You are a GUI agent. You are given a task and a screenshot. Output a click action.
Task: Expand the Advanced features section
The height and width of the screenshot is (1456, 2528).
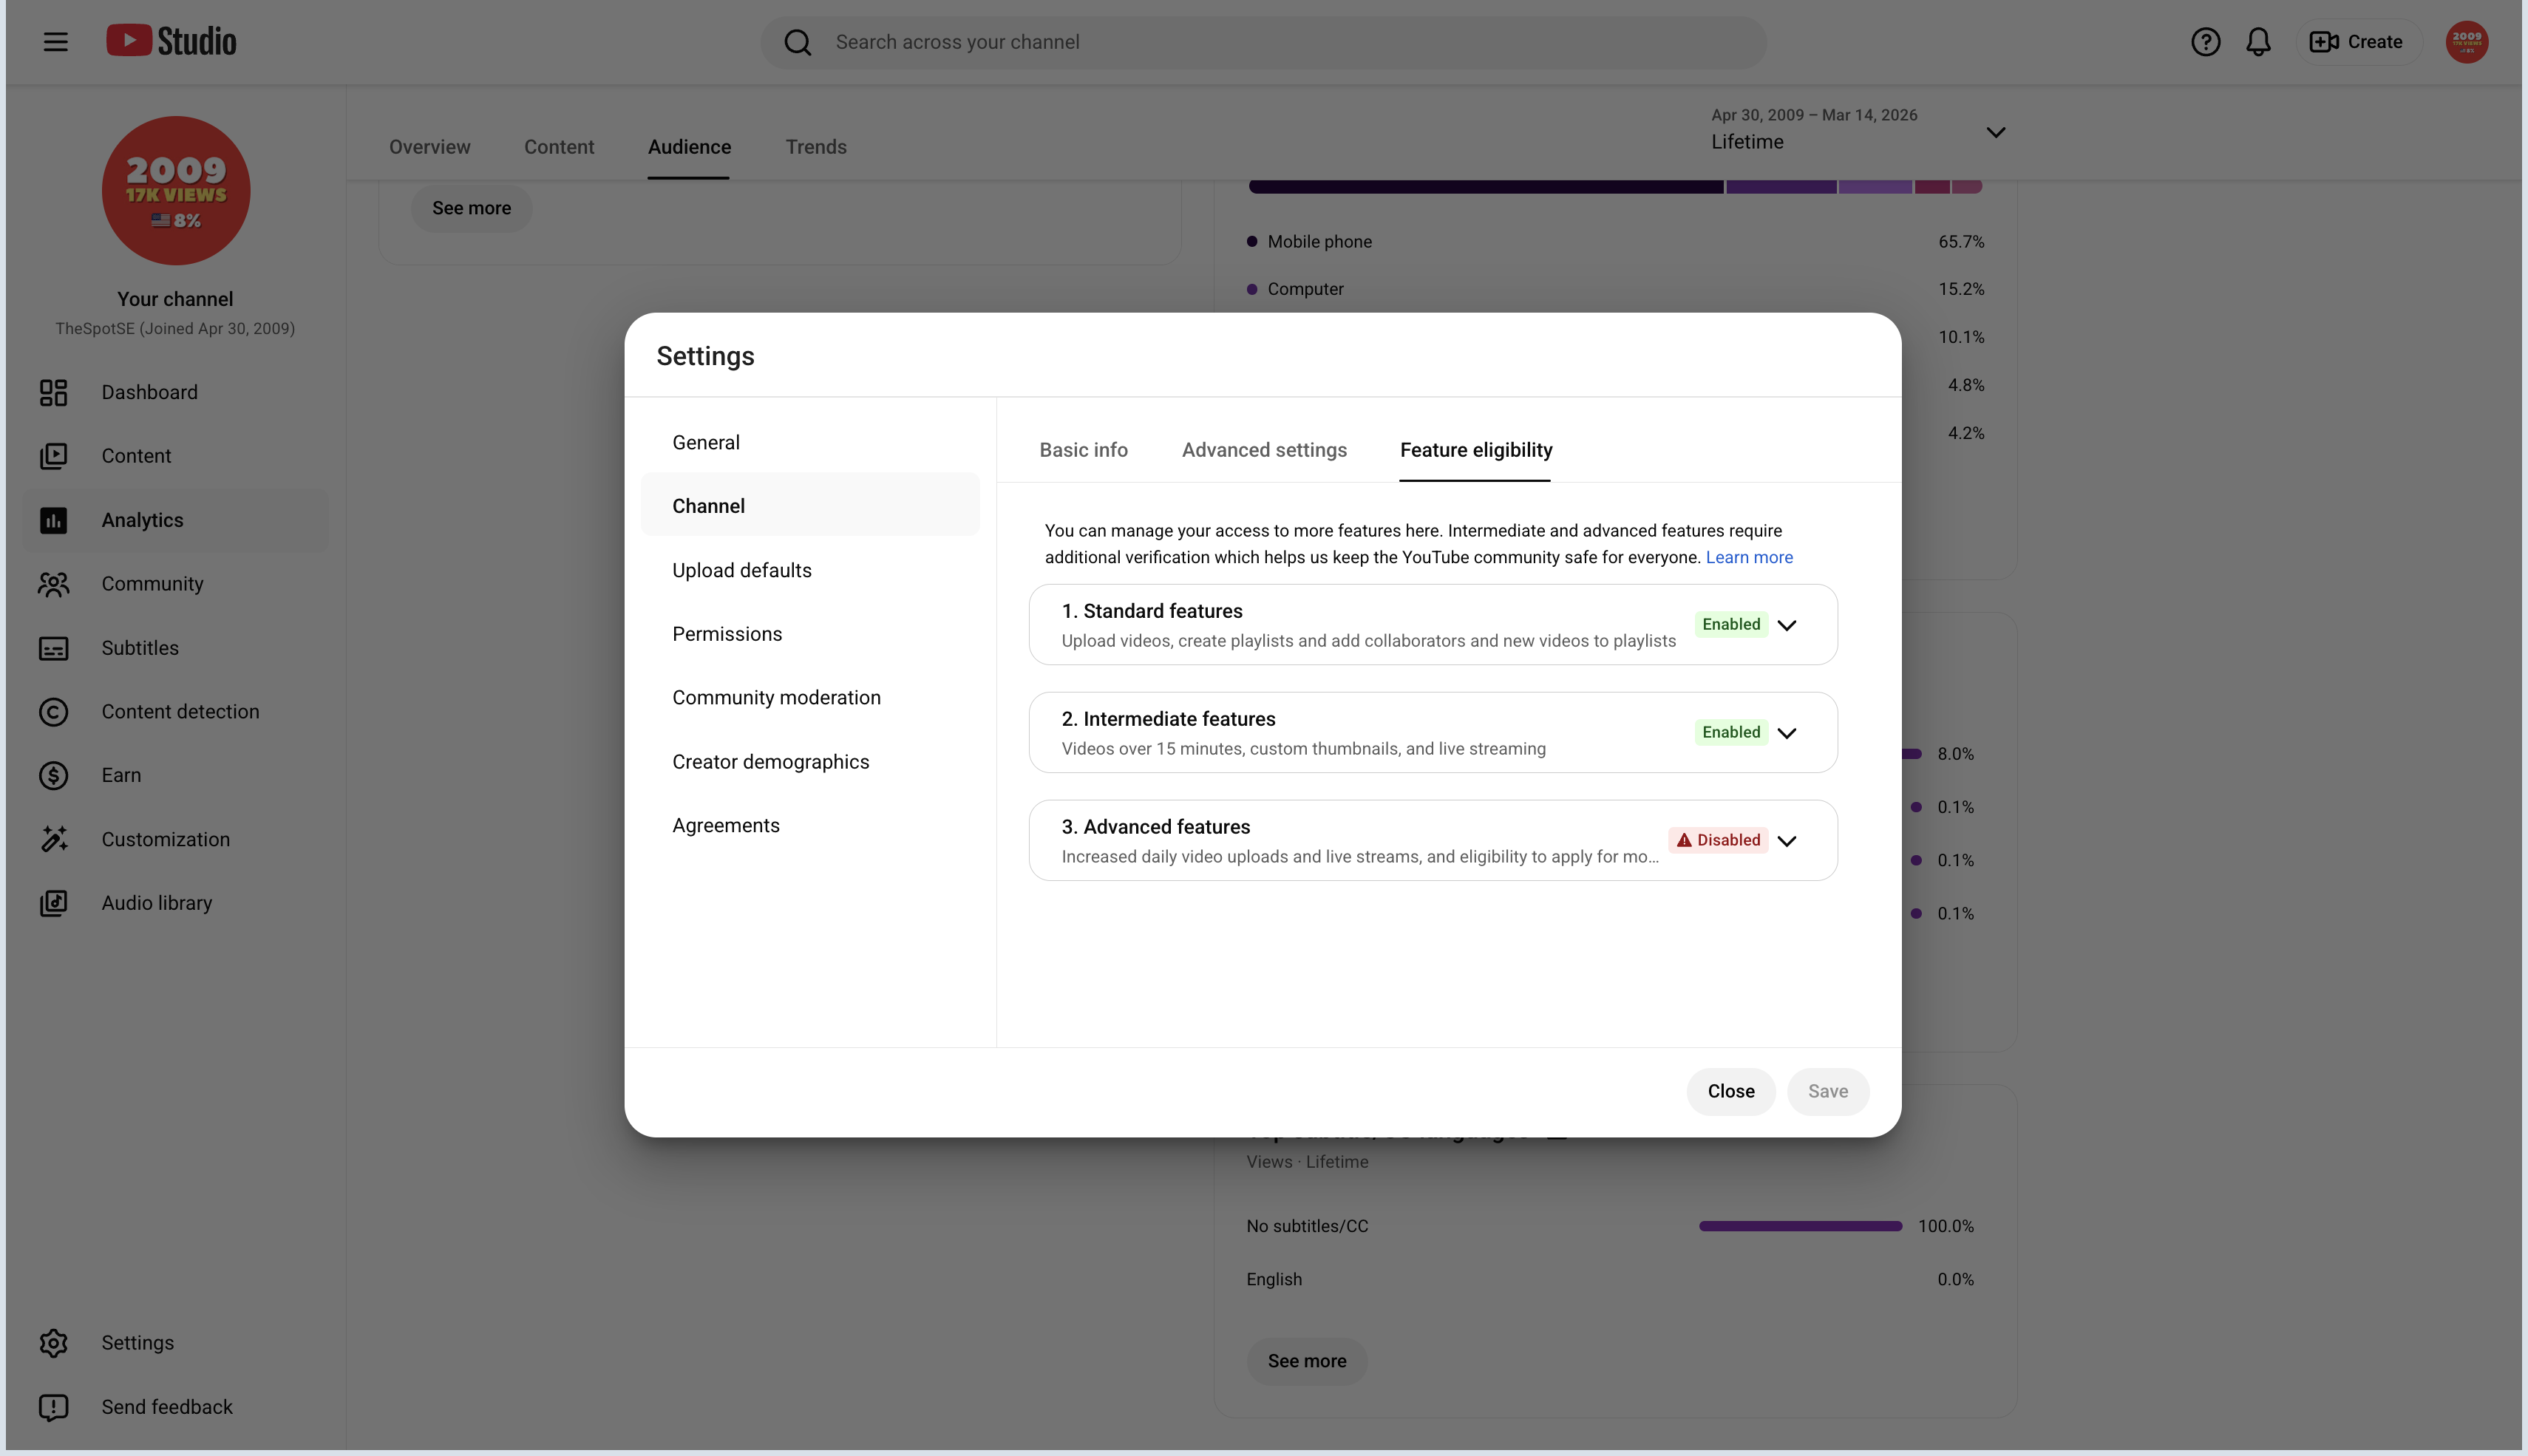(1787, 841)
